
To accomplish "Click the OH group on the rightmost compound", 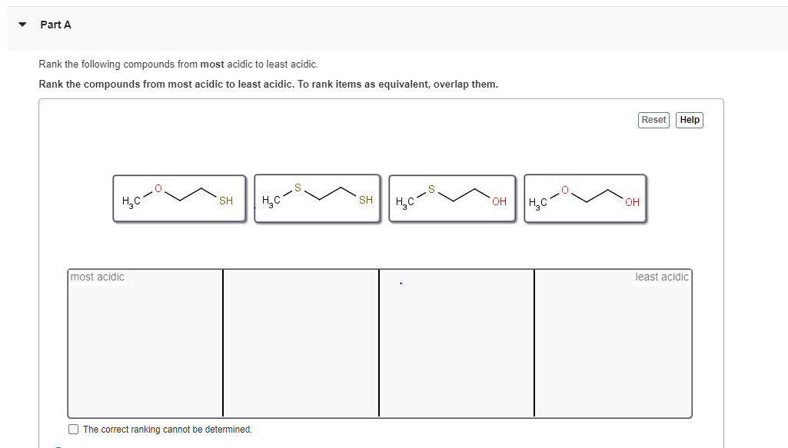I will point(630,201).
